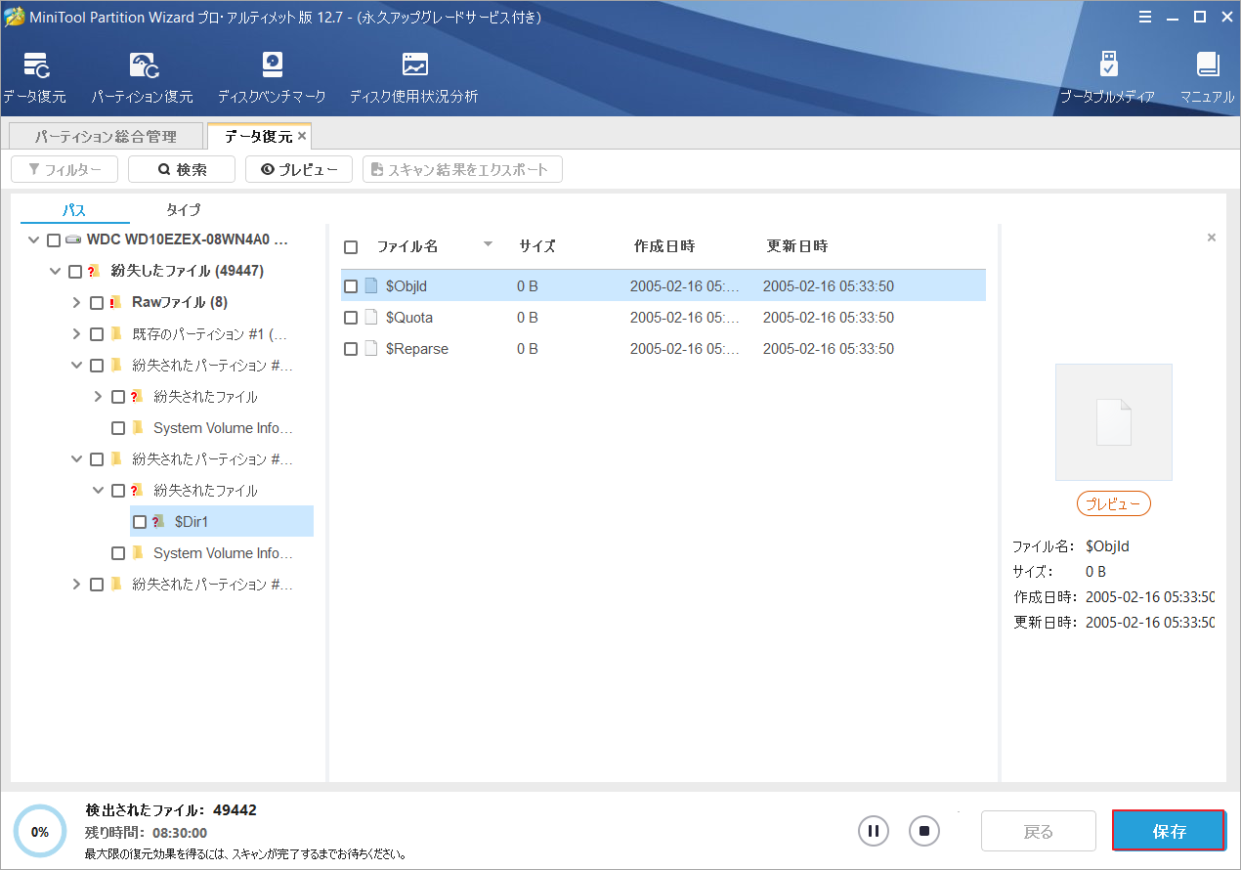
Task: Switch to the タイプ tab
Action: 183,209
